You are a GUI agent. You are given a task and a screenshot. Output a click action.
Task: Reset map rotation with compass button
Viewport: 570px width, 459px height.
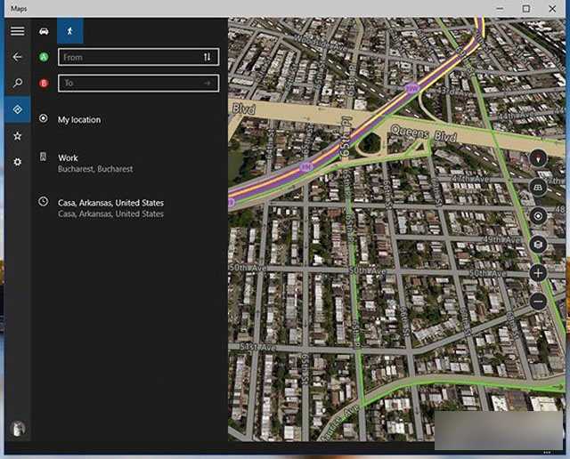tap(538, 158)
